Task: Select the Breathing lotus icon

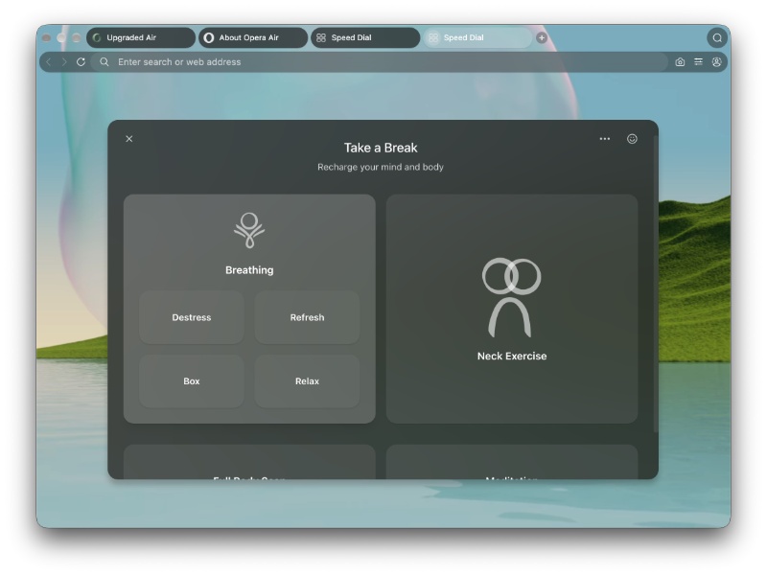Action: pos(249,230)
